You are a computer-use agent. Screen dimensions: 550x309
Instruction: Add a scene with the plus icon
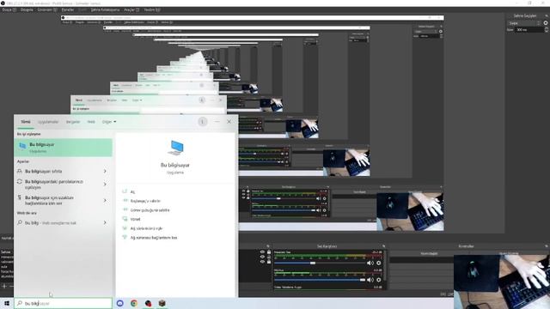coord(4,286)
